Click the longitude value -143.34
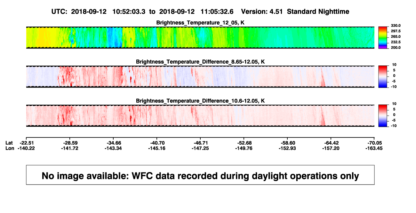Screen dimensions: 416x213 (x=114, y=148)
